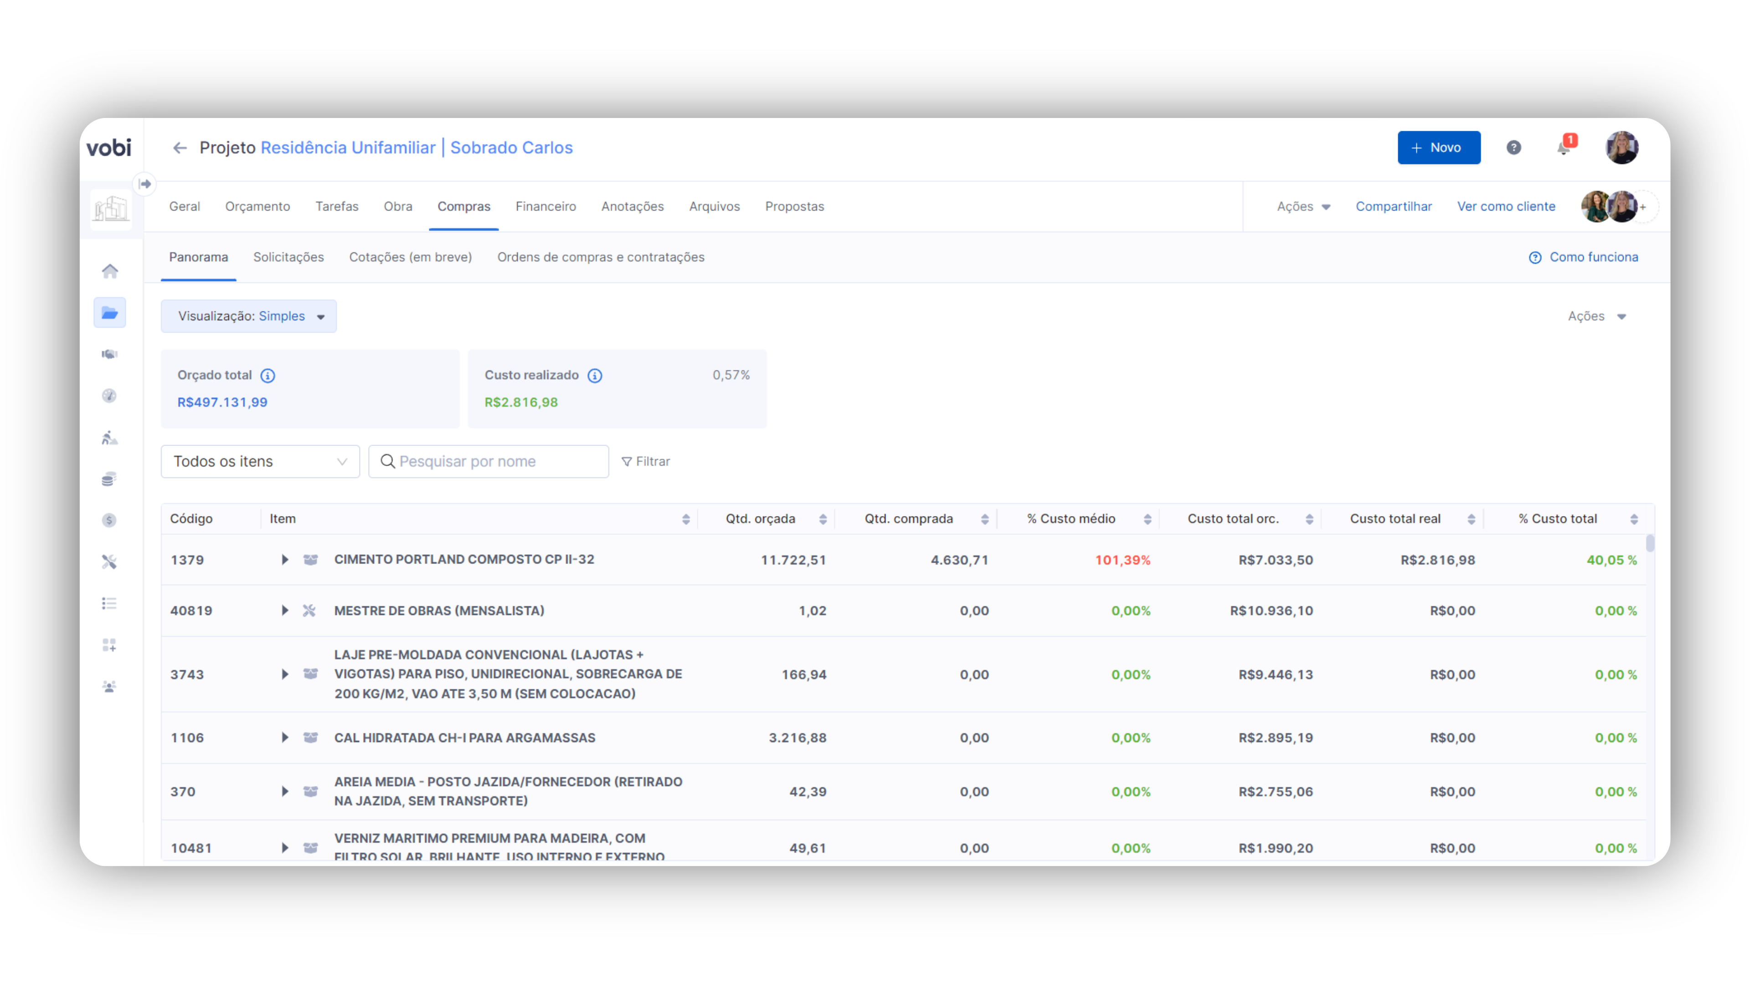Click the Novo button
1750x984 pixels.
click(x=1438, y=148)
